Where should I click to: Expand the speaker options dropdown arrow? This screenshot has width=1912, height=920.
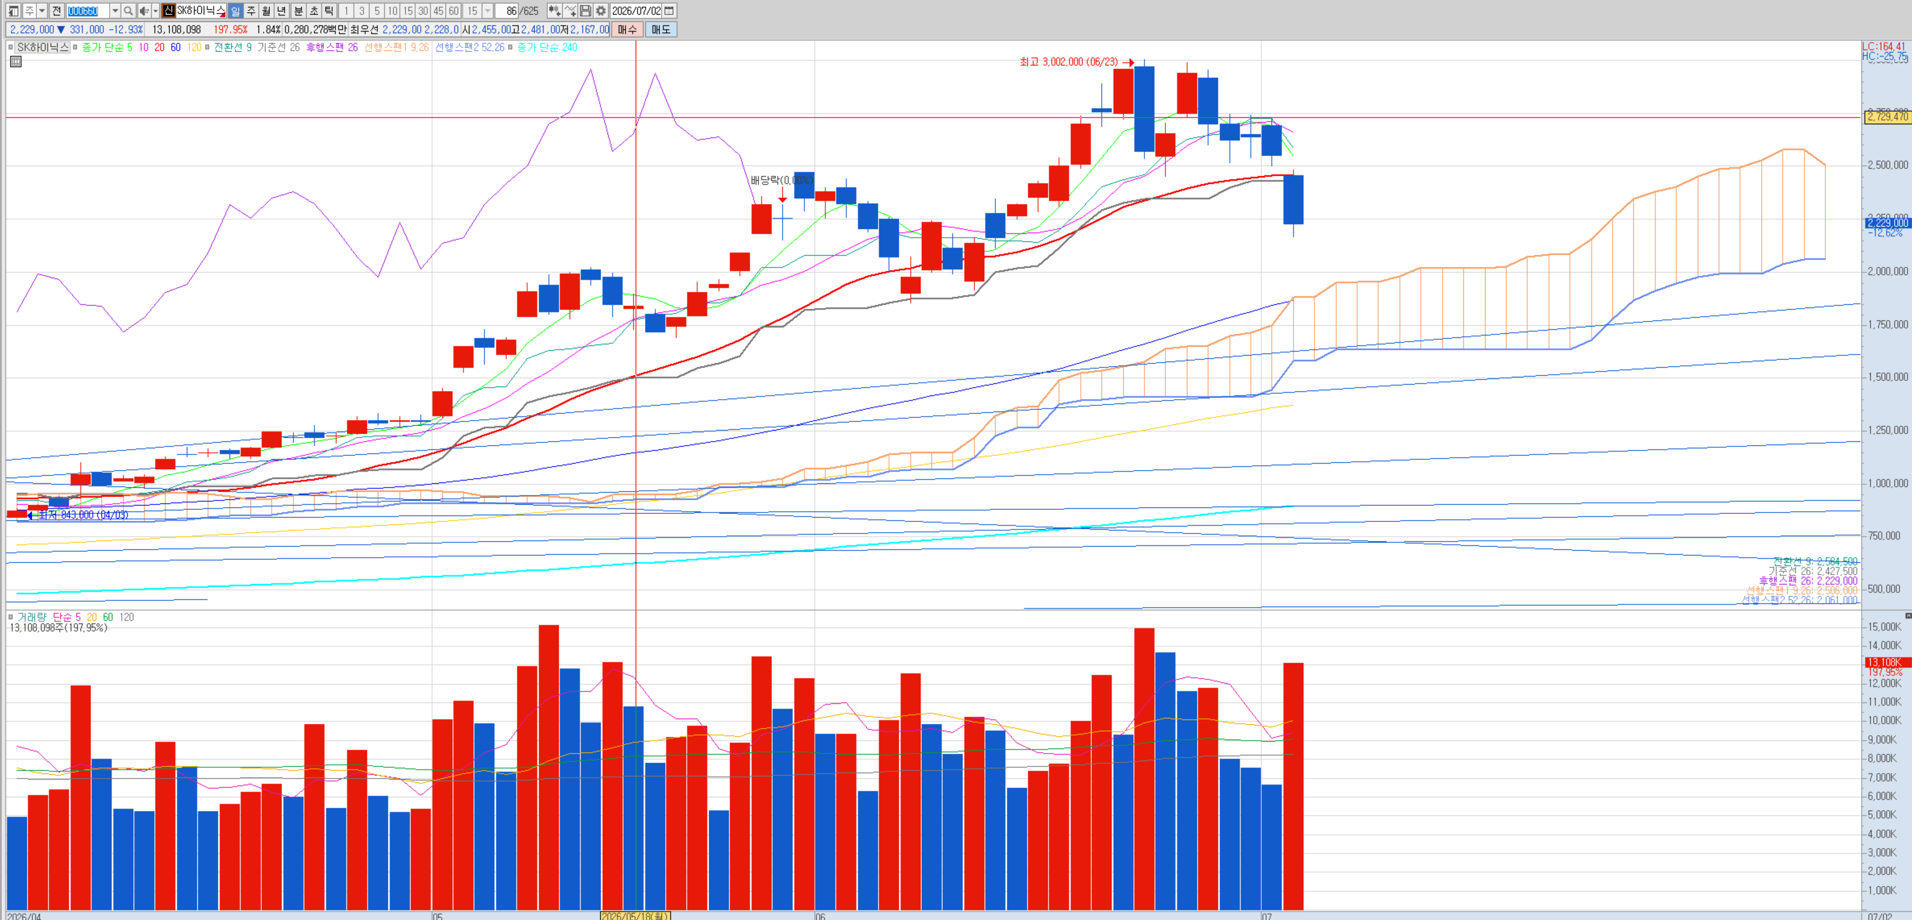pyautogui.click(x=155, y=10)
